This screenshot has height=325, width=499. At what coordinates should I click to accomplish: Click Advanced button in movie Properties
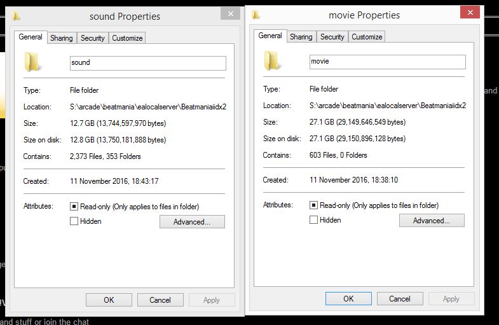[x=432, y=221]
